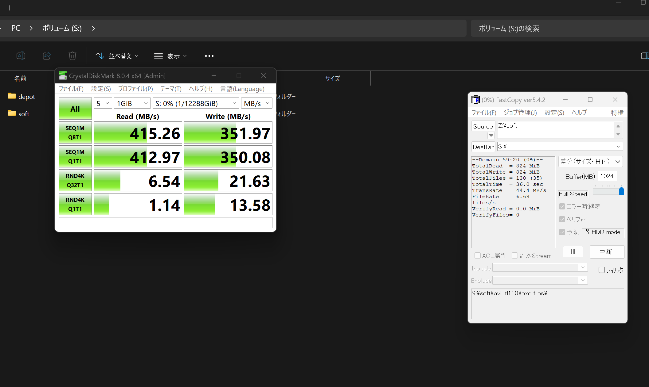Screen dimensions: 649x387
Task: Open unit dropdown showing MB/s
Action: pyautogui.click(x=257, y=103)
